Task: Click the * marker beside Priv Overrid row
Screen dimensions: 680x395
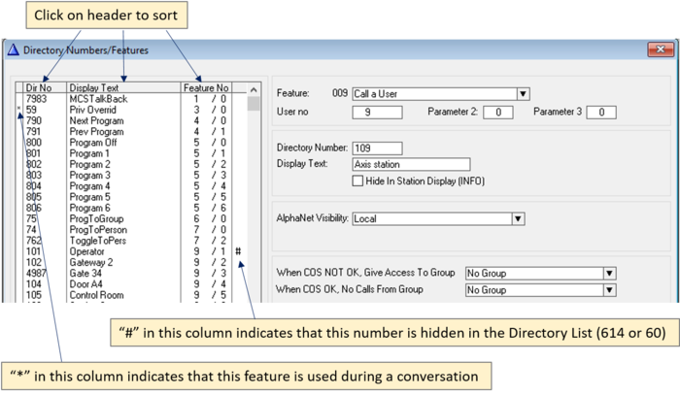Action: pos(18,109)
